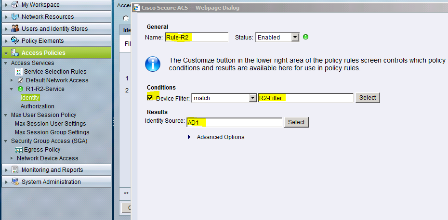Viewport: 448px width, 220px height.
Task: Click the Monitoring and Reports icon
Action: [x=15, y=170]
